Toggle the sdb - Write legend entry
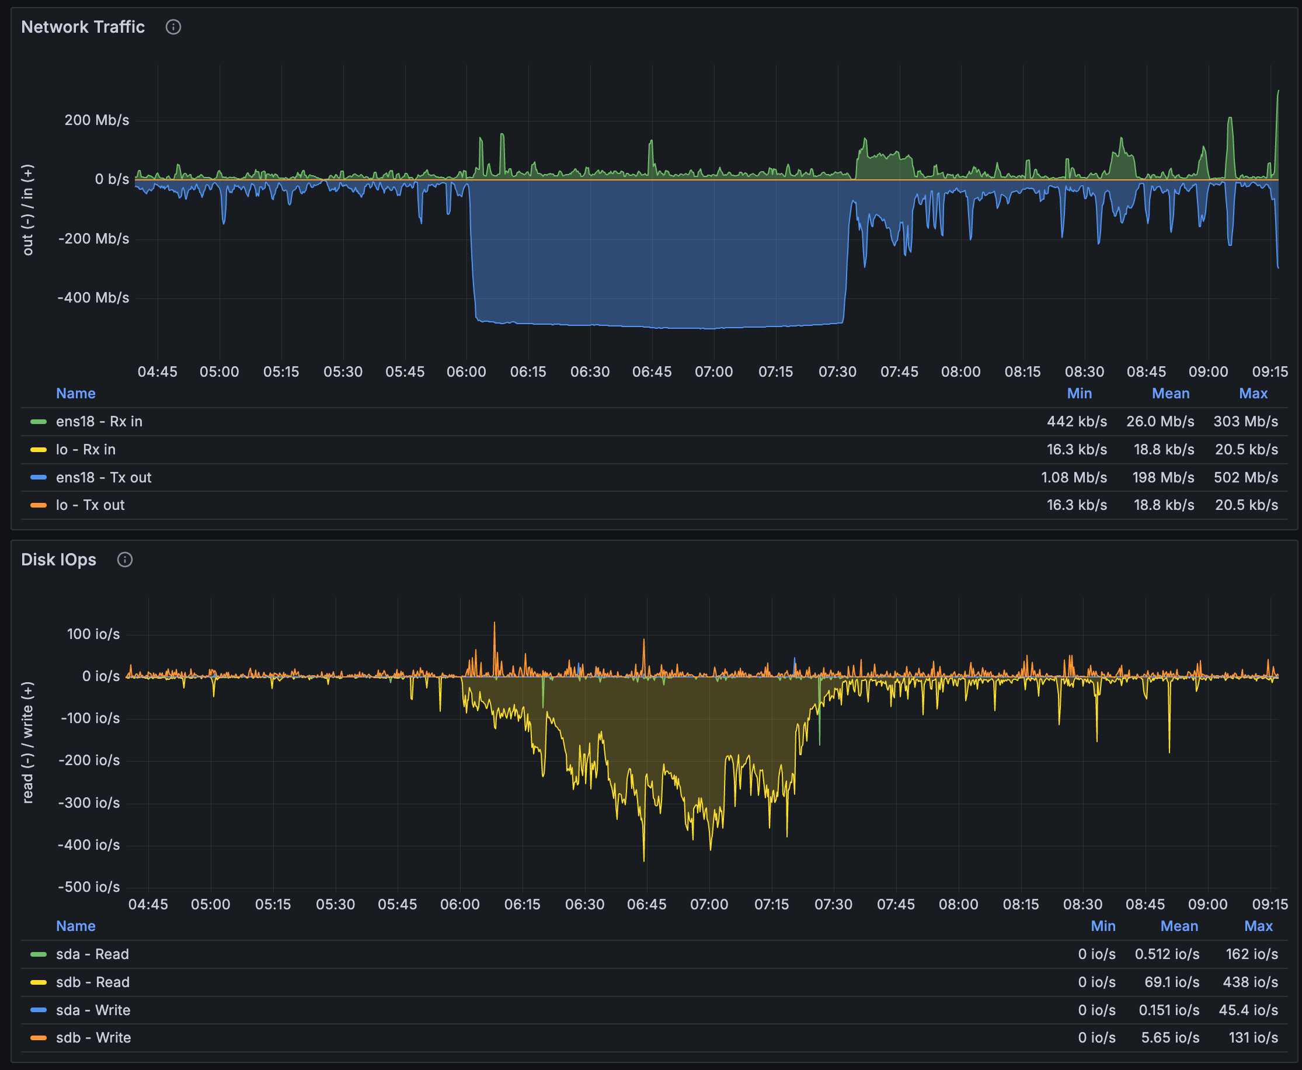Viewport: 1302px width, 1070px height. [x=93, y=1038]
